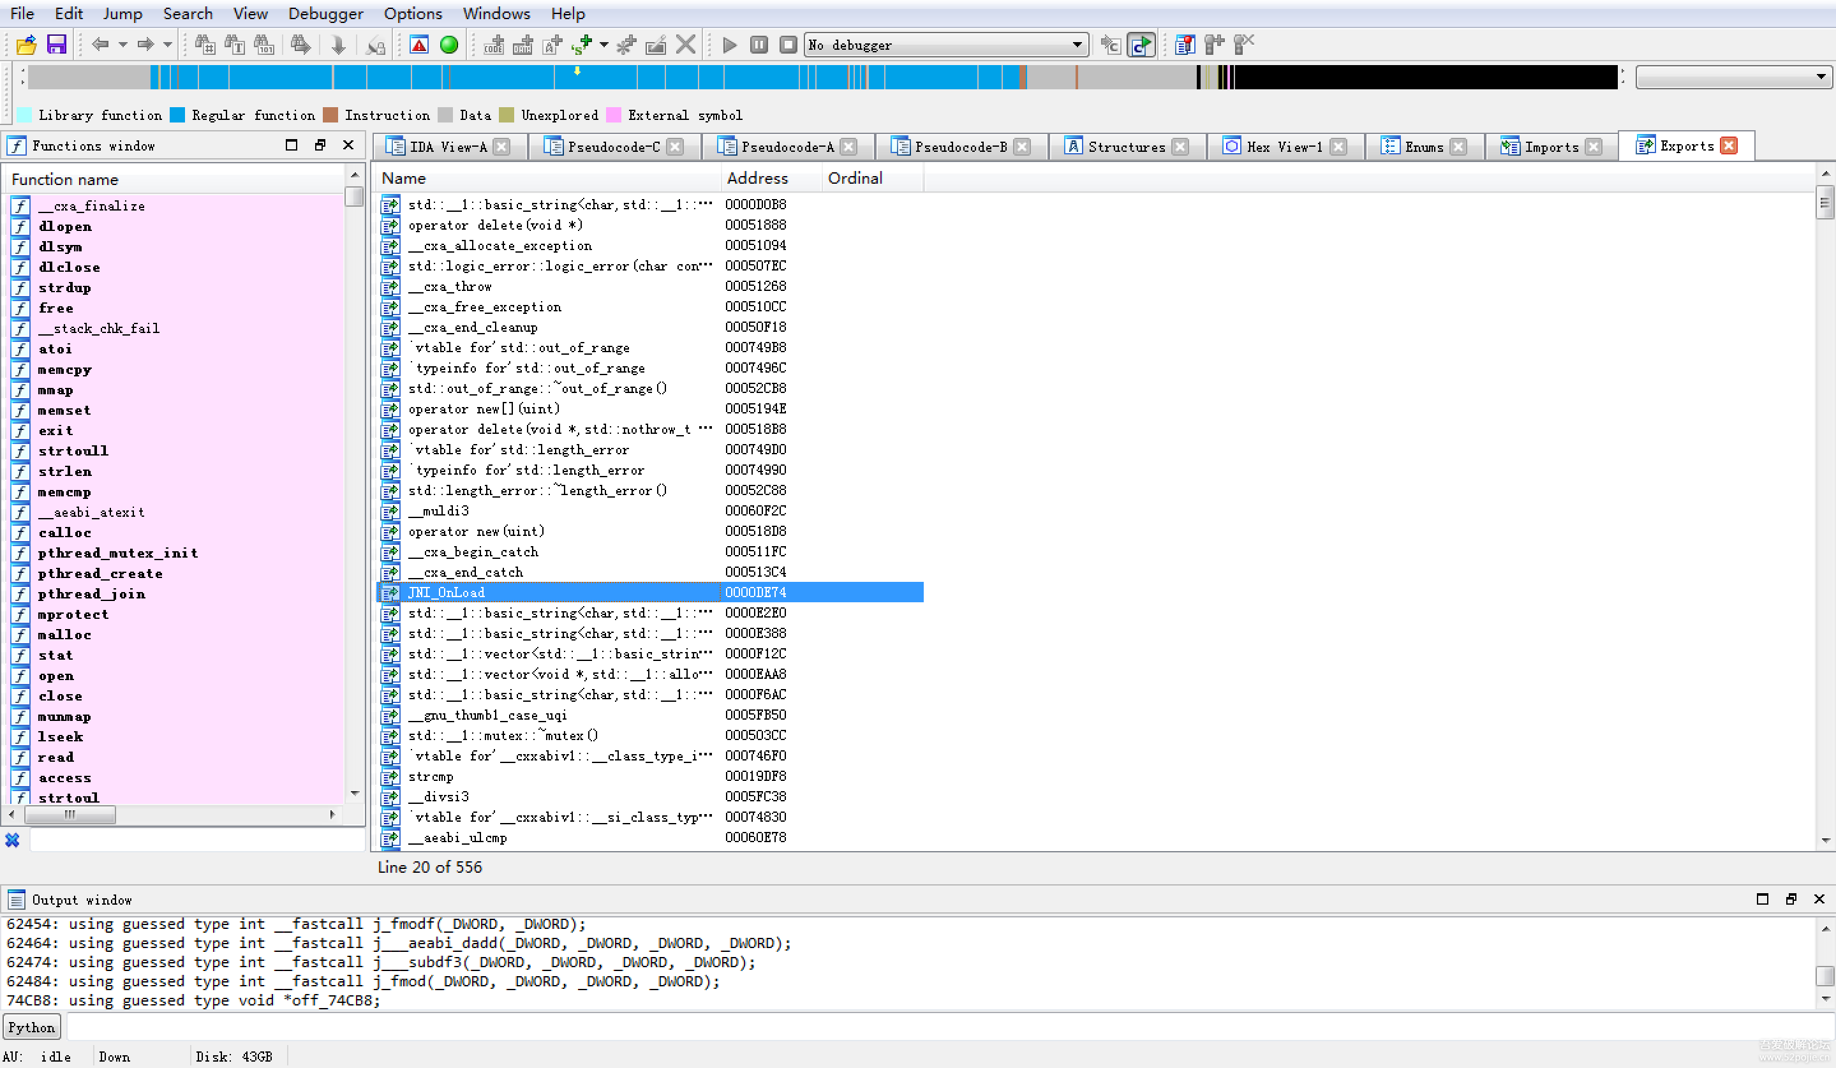This screenshot has height=1068, width=1836.
Task: Expand the empty combo box beside navigation band
Action: [x=1819, y=77]
